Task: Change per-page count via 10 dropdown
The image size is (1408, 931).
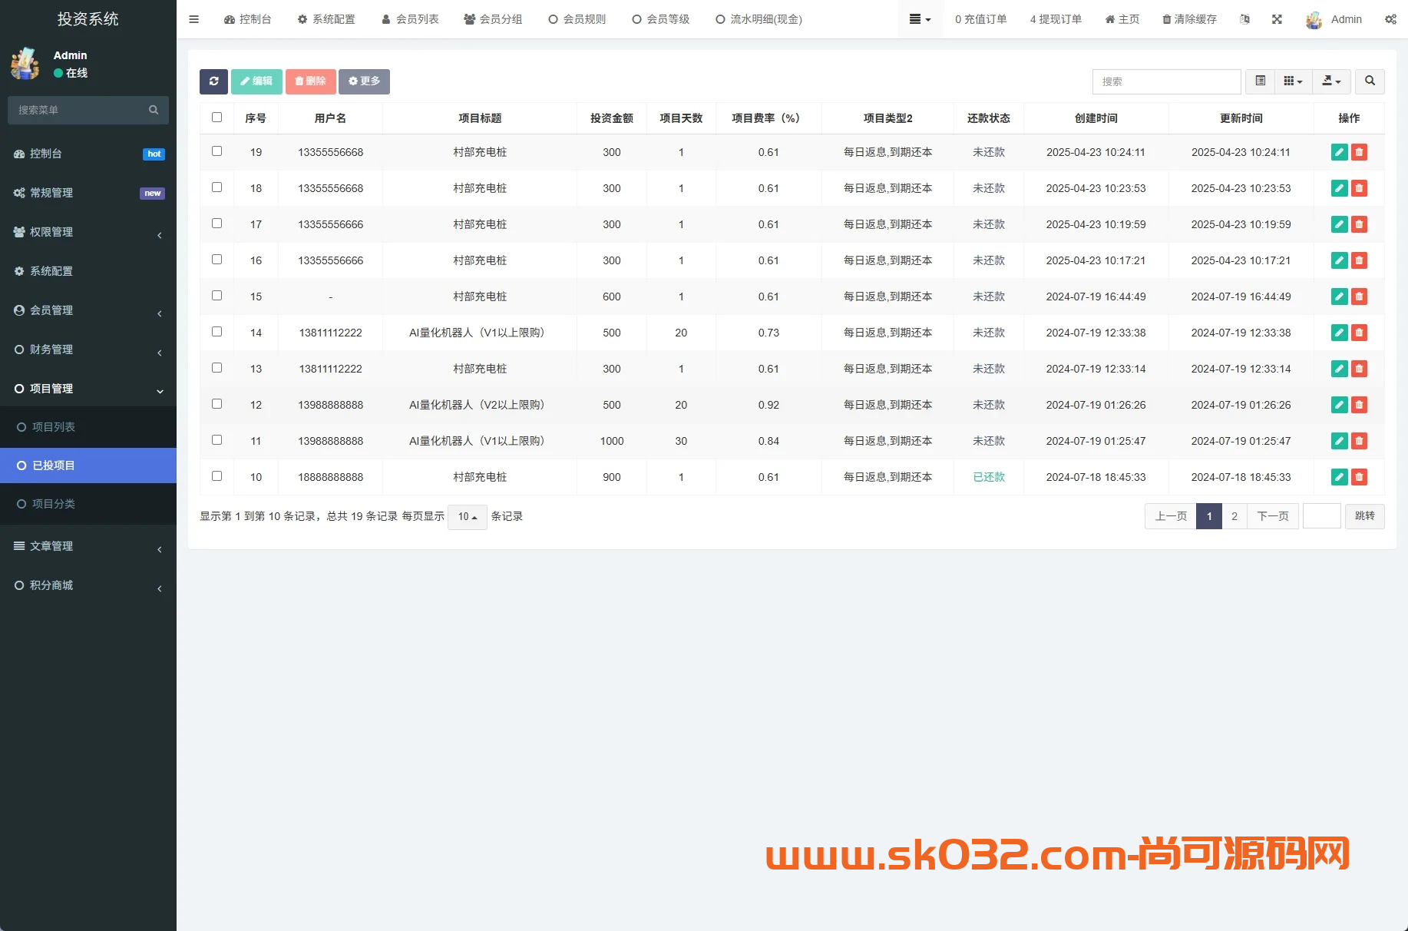Action: (467, 516)
